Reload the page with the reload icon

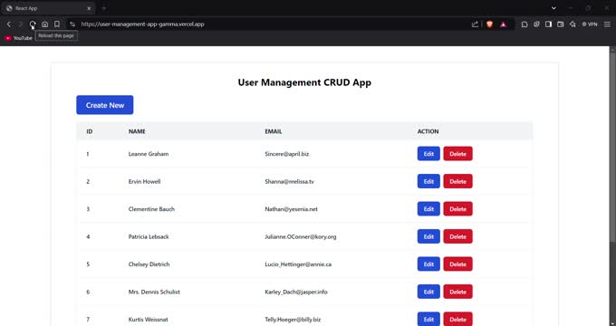click(x=33, y=24)
